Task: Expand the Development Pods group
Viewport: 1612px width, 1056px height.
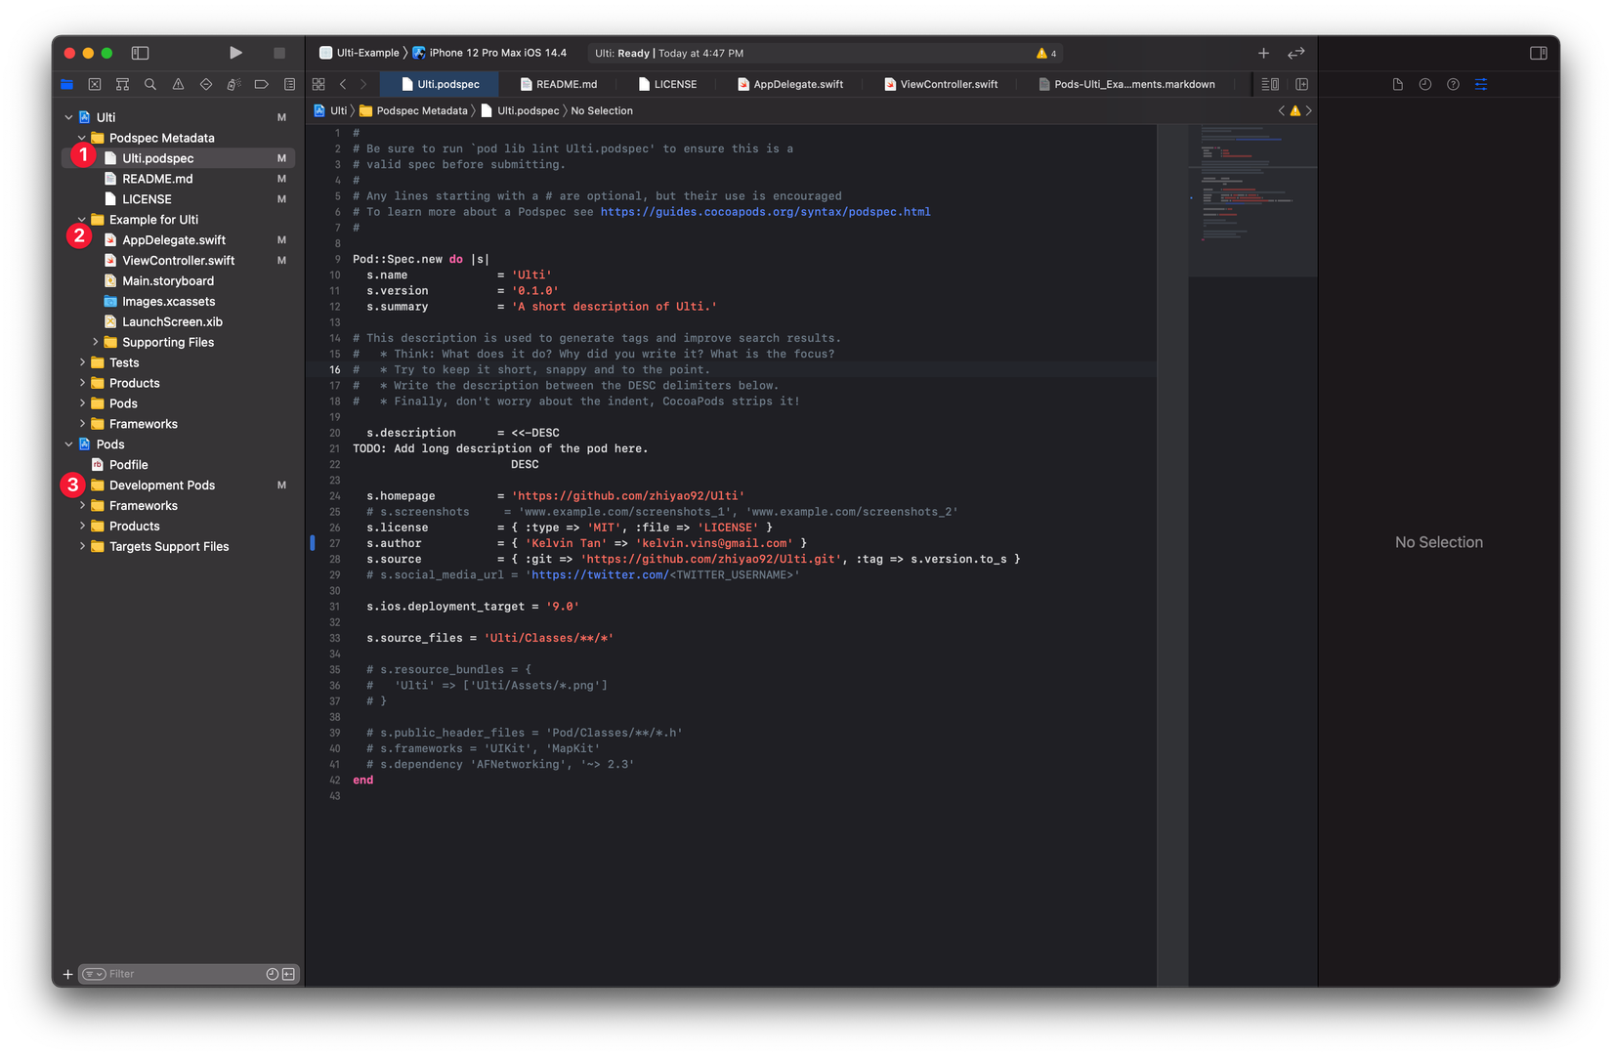Action: click(x=82, y=486)
